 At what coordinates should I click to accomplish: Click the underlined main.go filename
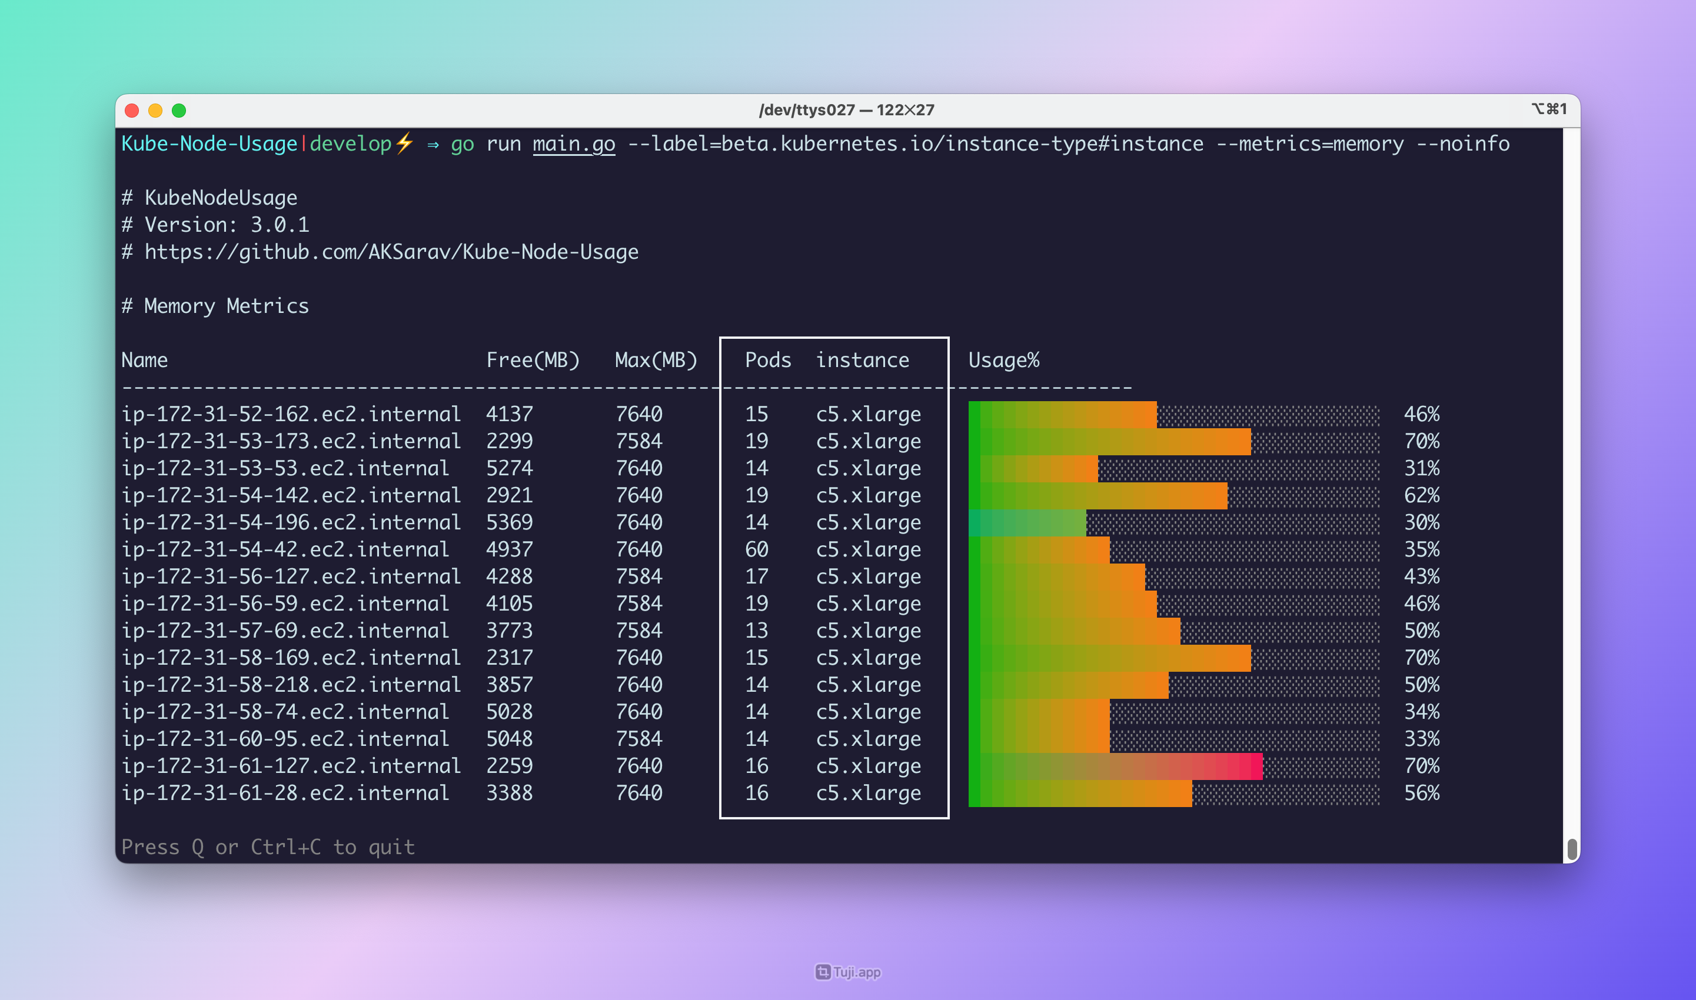(574, 144)
